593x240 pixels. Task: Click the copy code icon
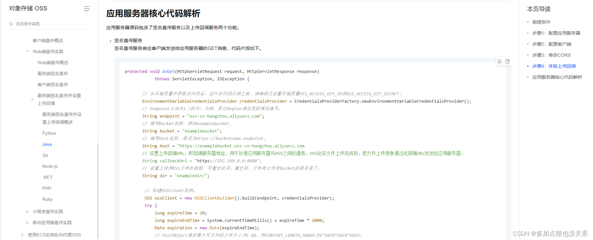[x=507, y=61]
